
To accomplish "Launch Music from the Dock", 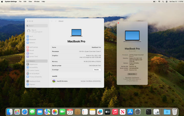I will click(115, 112).
